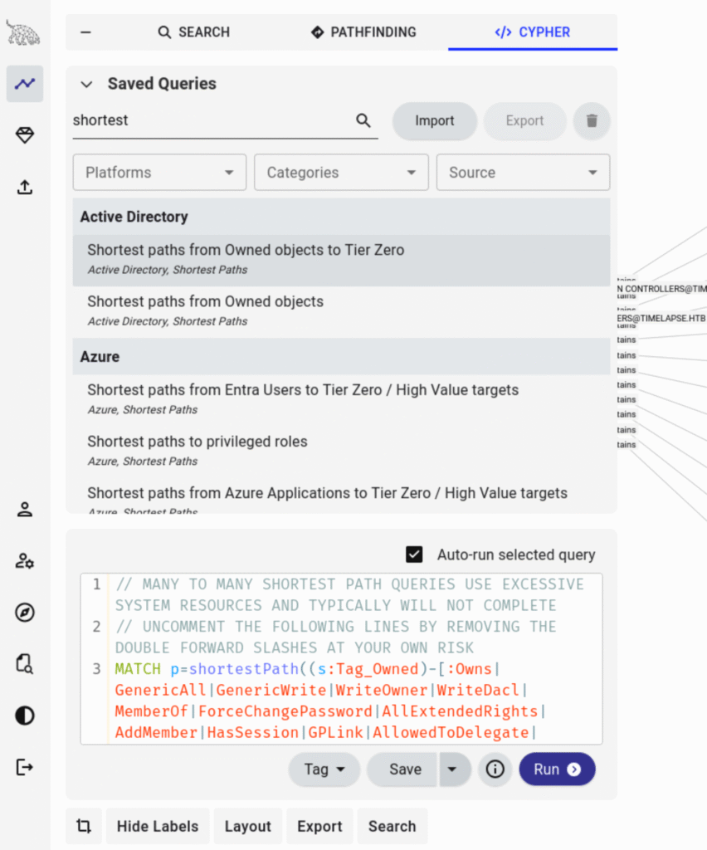Screen dimensions: 707x850
Task: Open the file upload icon in sidebar
Action: coord(25,188)
